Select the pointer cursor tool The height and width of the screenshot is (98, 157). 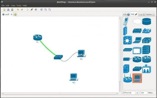pos(28,9)
